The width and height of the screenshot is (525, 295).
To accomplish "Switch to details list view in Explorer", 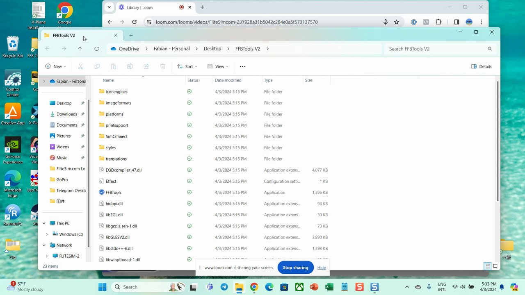I will [488, 266].
